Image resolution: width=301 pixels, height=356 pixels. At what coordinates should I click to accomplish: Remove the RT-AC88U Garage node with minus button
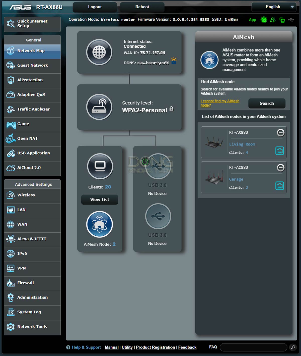(x=280, y=168)
